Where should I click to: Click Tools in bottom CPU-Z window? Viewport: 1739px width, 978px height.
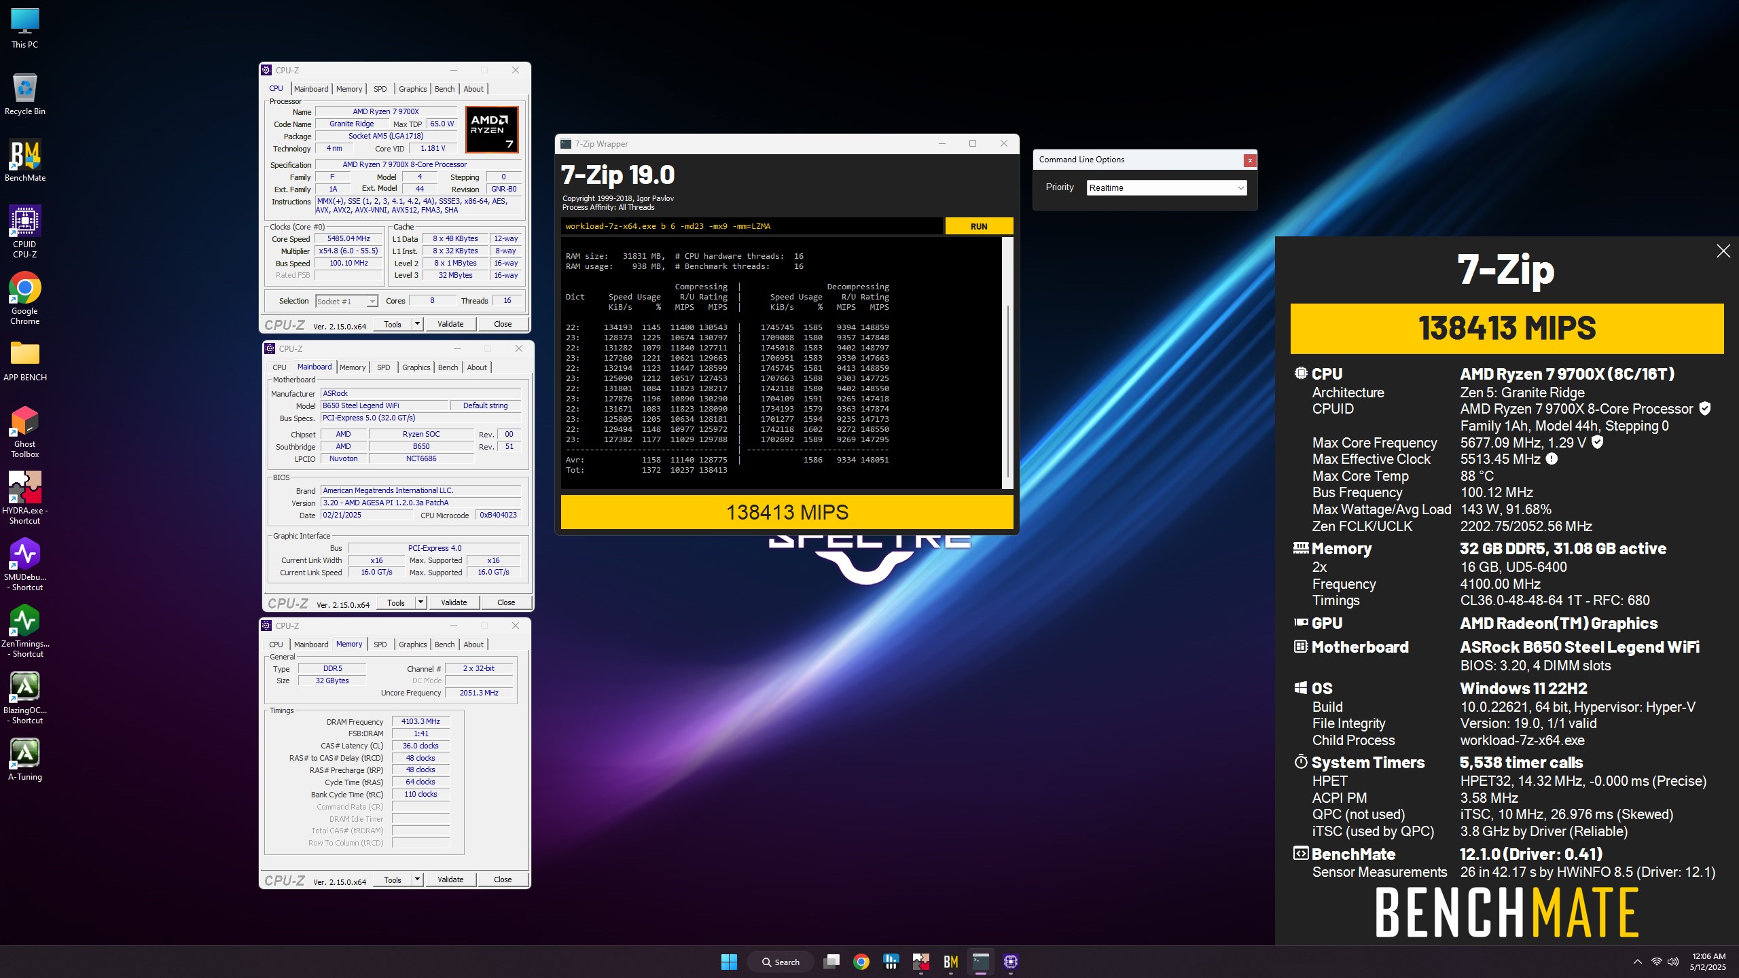click(x=393, y=880)
